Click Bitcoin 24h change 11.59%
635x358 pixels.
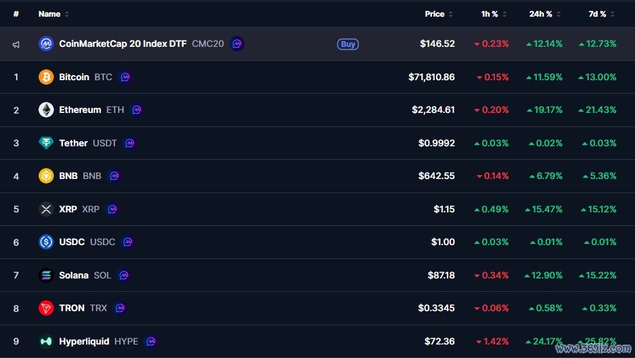pos(544,77)
